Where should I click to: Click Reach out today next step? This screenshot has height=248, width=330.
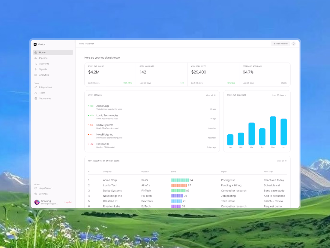pos(274,180)
